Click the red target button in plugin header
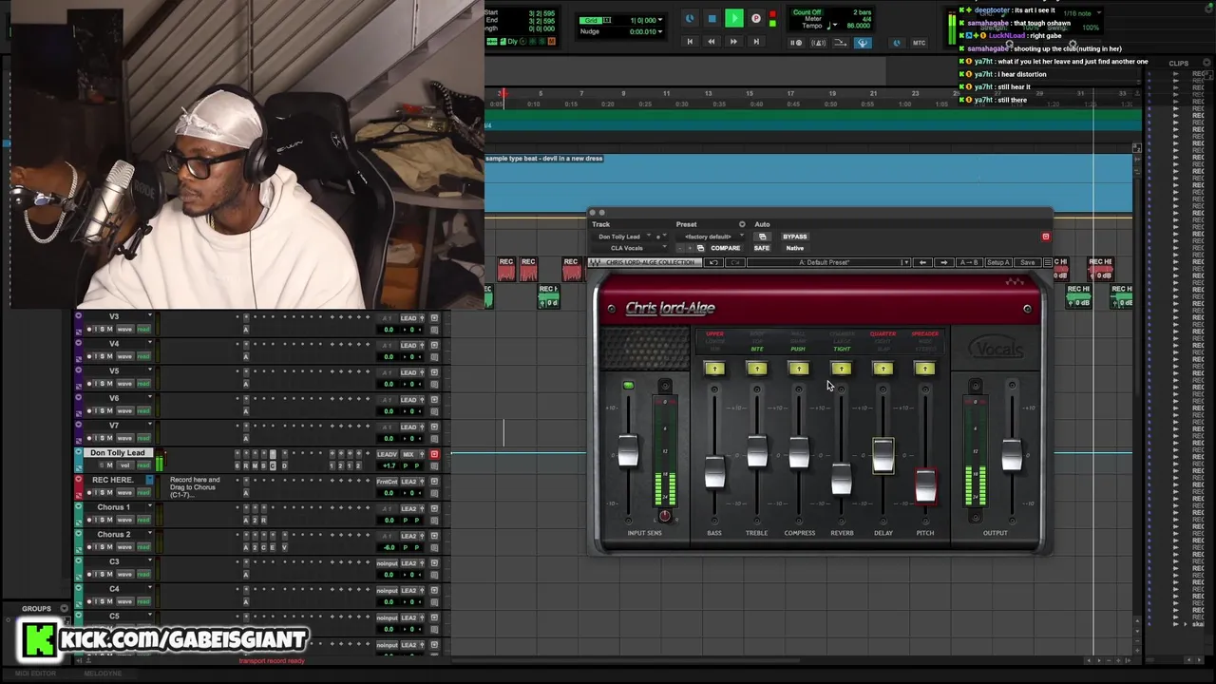 tap(1046, 237)
